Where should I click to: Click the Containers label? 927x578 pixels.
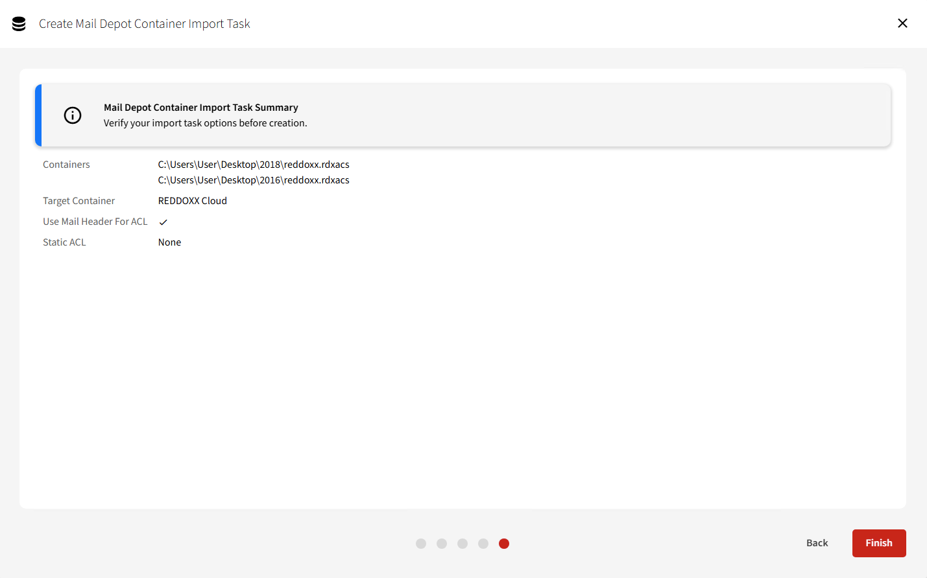[x=66, y=165]
